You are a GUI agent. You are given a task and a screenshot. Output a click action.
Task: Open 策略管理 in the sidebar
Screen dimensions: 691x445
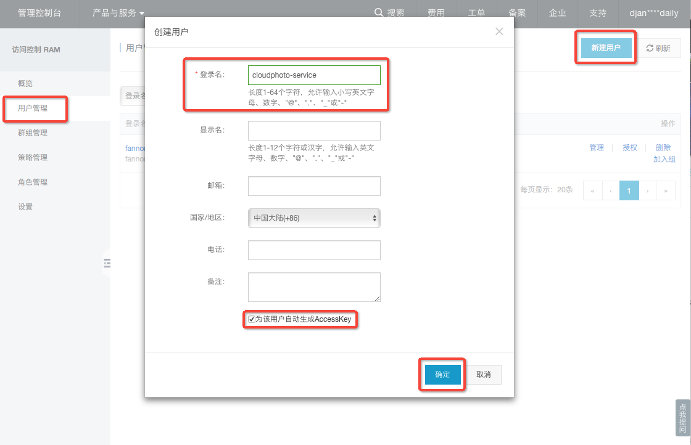33,157
